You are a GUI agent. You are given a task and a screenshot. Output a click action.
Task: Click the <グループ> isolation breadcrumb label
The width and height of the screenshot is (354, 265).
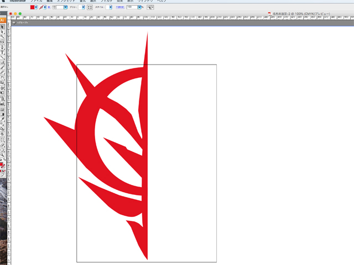click(22, 23)
